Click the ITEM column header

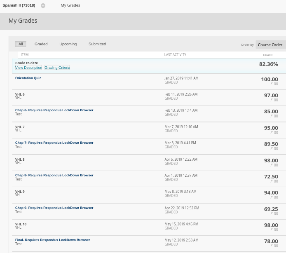click(x=25, y=55)
